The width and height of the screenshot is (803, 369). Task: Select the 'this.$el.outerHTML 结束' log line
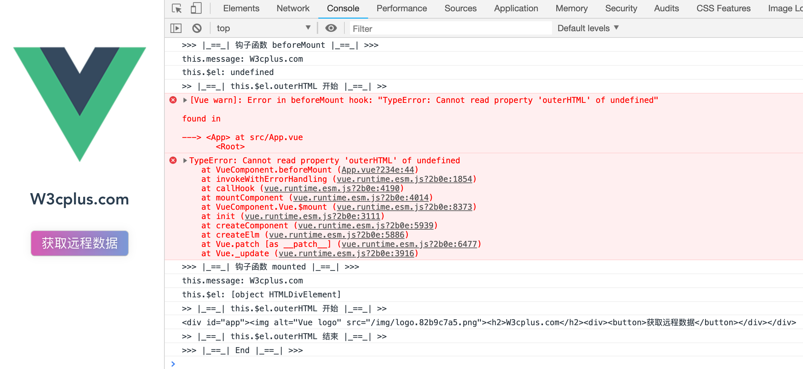[x=484, y=336]
